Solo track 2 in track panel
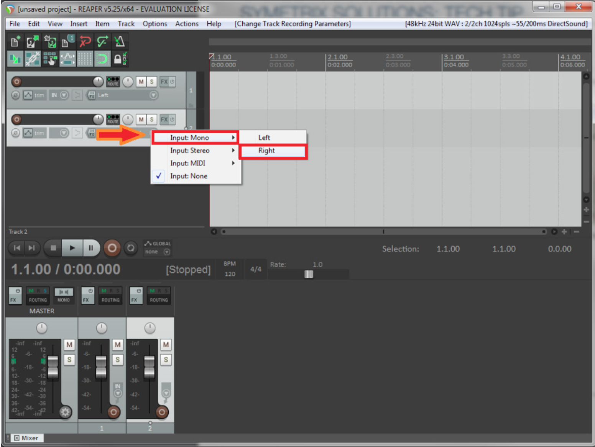This screenshot has width=595, height=447. 151,120
